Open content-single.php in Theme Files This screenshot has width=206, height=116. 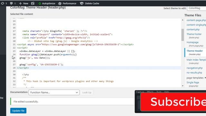click(x=196, y=25)
